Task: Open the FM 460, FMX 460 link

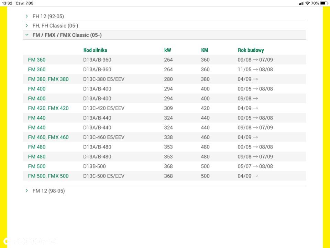Action: tap(48, 137)
